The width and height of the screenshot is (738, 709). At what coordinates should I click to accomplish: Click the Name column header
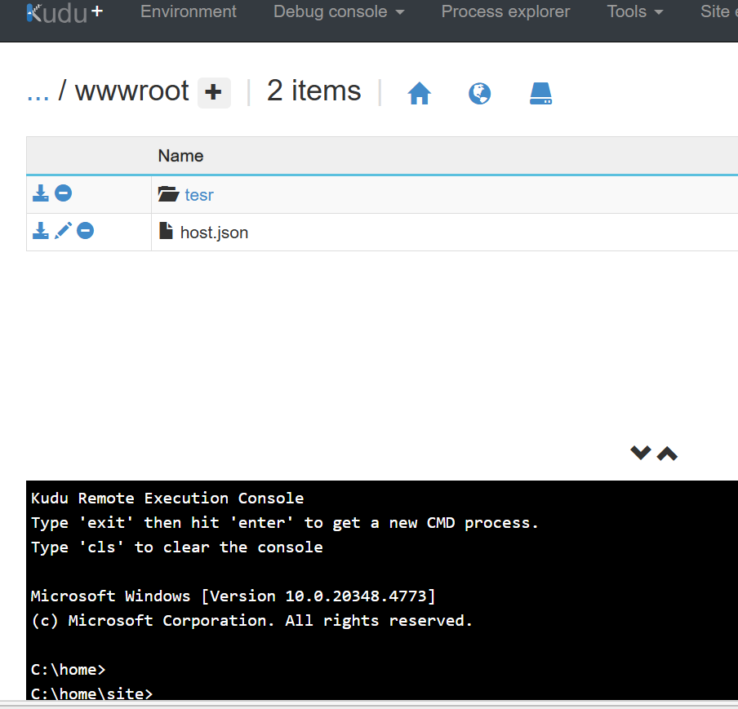pos(180,156)
